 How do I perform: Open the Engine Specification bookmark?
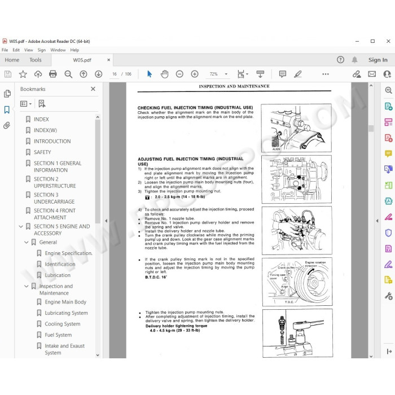pos(68,253)
